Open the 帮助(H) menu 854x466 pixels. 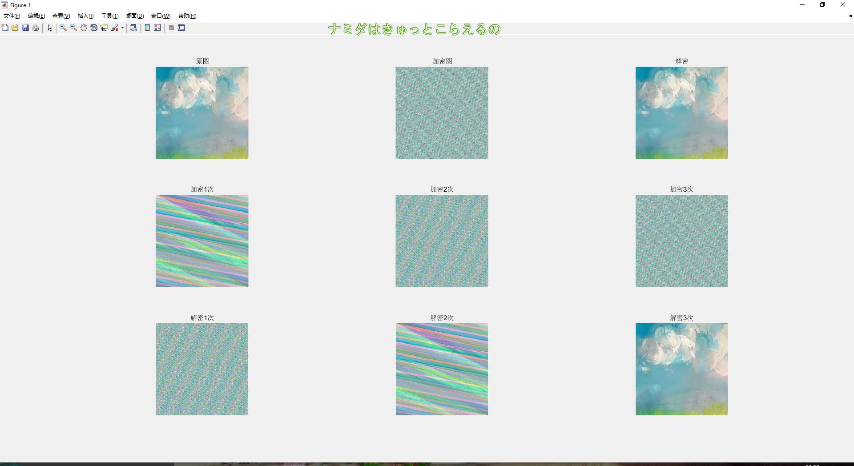point(187,16)
